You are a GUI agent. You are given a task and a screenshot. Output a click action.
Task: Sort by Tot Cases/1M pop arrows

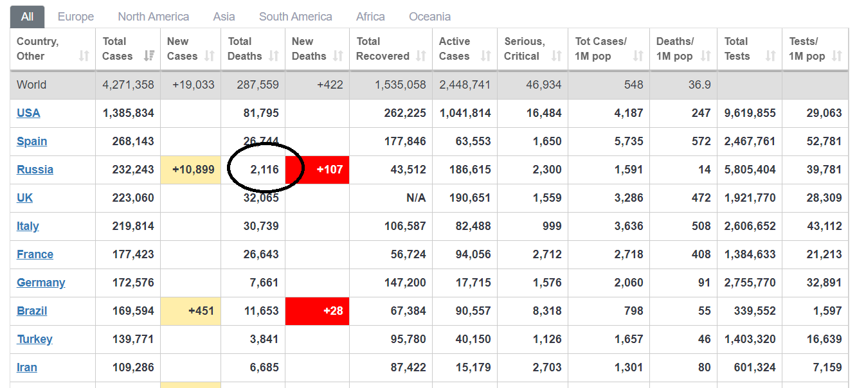(x=638, y=56)
